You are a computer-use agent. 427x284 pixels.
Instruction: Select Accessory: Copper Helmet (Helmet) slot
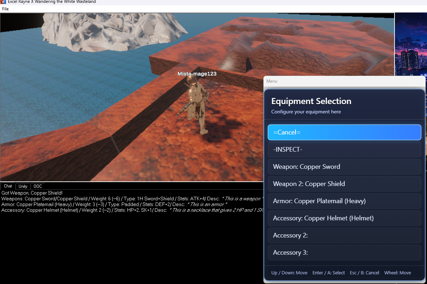[344, 218]
